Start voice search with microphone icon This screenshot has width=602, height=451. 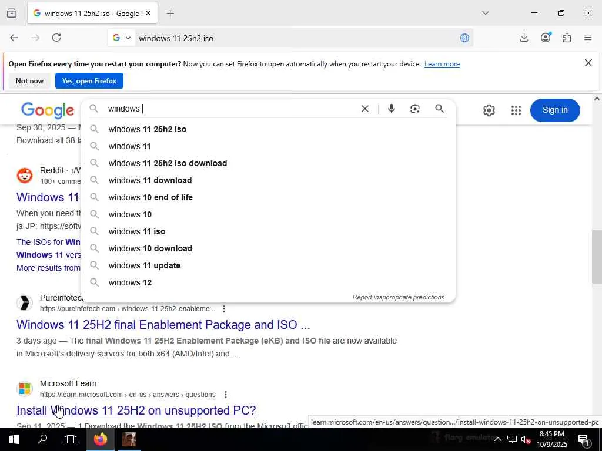(391, 109)
